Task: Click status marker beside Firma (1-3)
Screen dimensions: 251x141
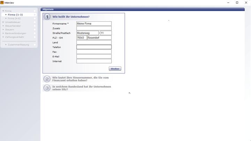Action: pos(35,15)
